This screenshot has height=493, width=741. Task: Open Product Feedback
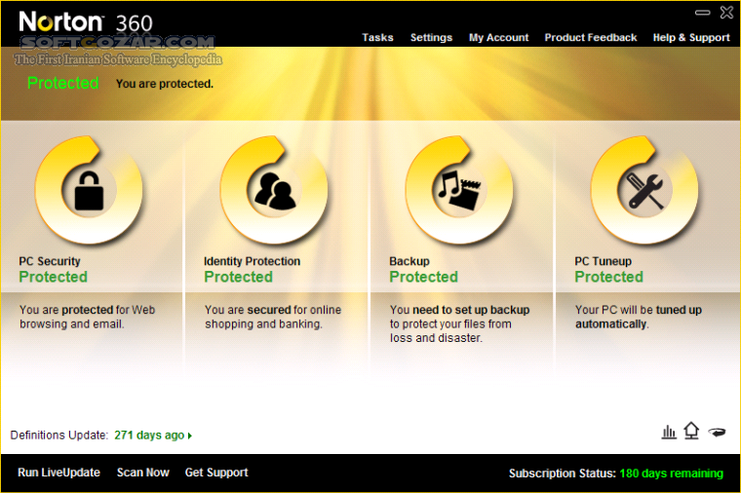click(x=591, y=37)
